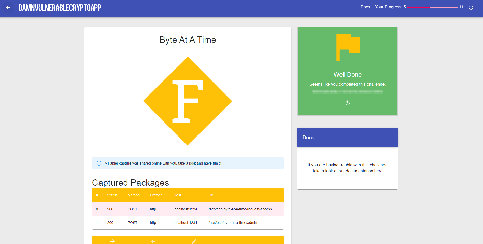Click the blurred flag text in green card
The image size is (483, 244).
click(347, 92)
